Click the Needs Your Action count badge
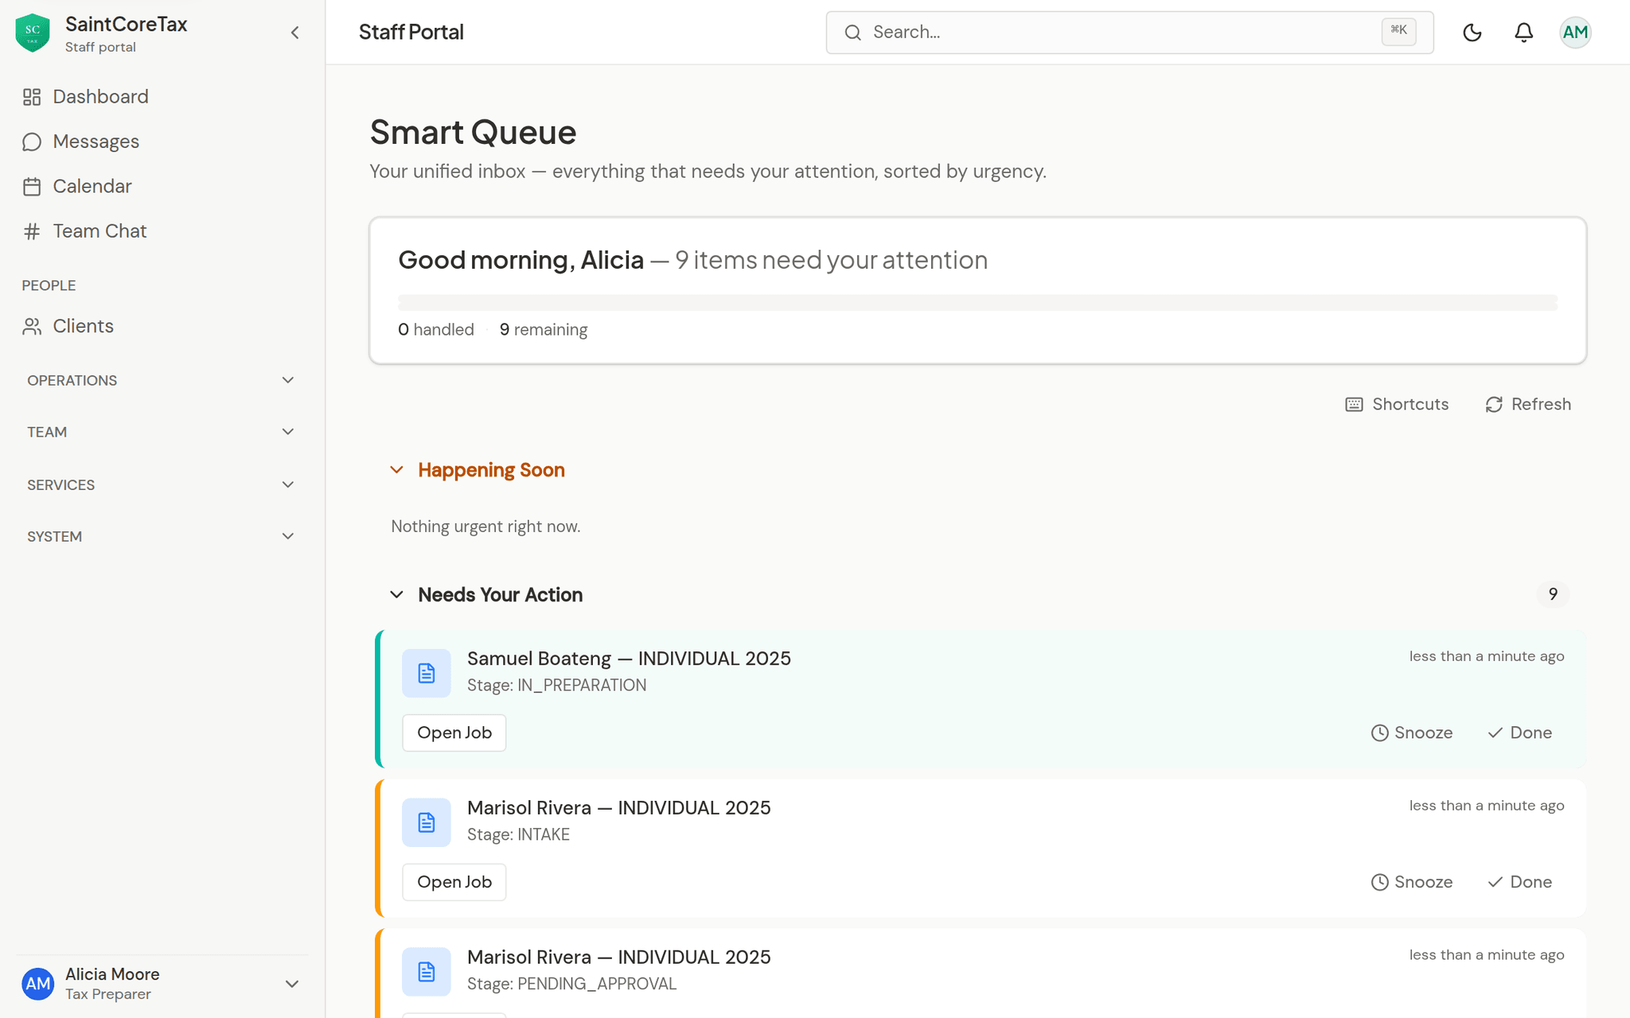Screen dimensions: 1630x1018 (x=1552, y=594)
